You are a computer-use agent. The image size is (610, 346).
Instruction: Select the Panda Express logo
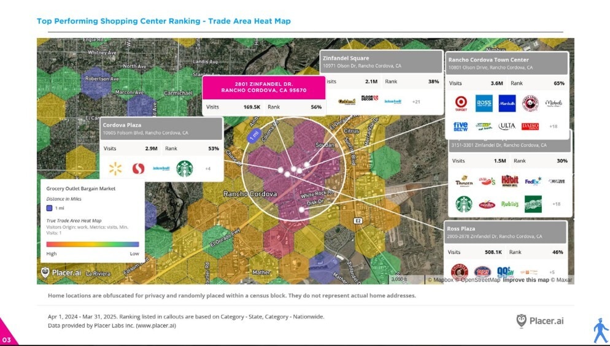pyautogui.click(x=530, y=104)
